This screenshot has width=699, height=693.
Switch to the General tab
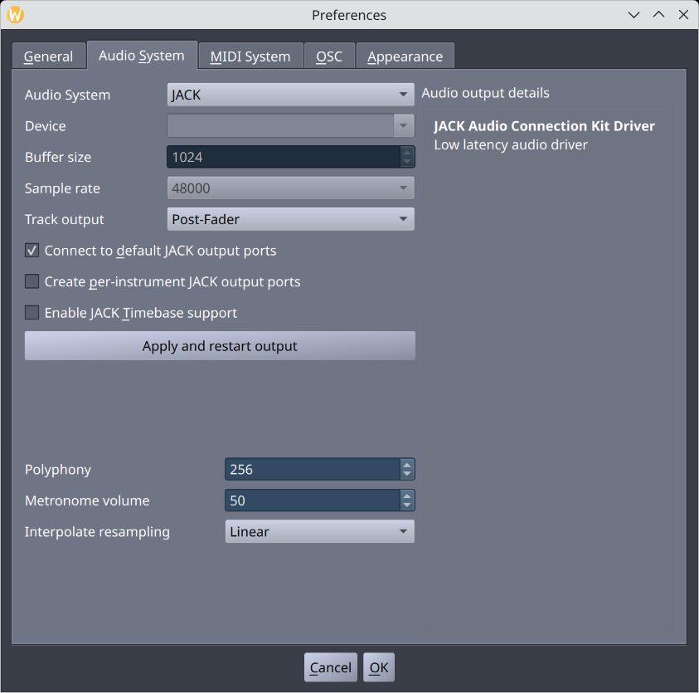click(x=49, y=56)
